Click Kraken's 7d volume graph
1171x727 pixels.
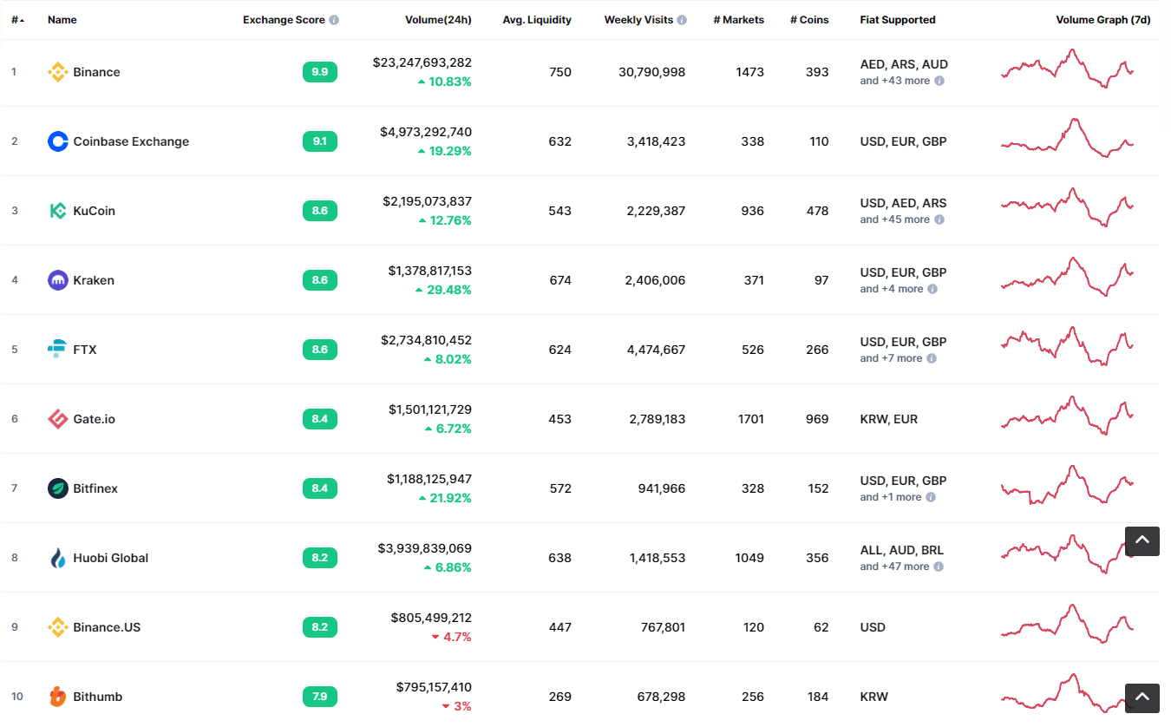pos(1068,278)
